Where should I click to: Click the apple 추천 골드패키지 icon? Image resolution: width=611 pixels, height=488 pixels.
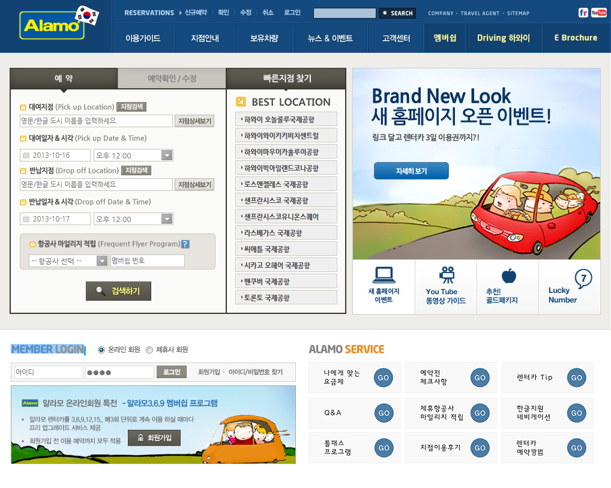click(x=508, y=276)
